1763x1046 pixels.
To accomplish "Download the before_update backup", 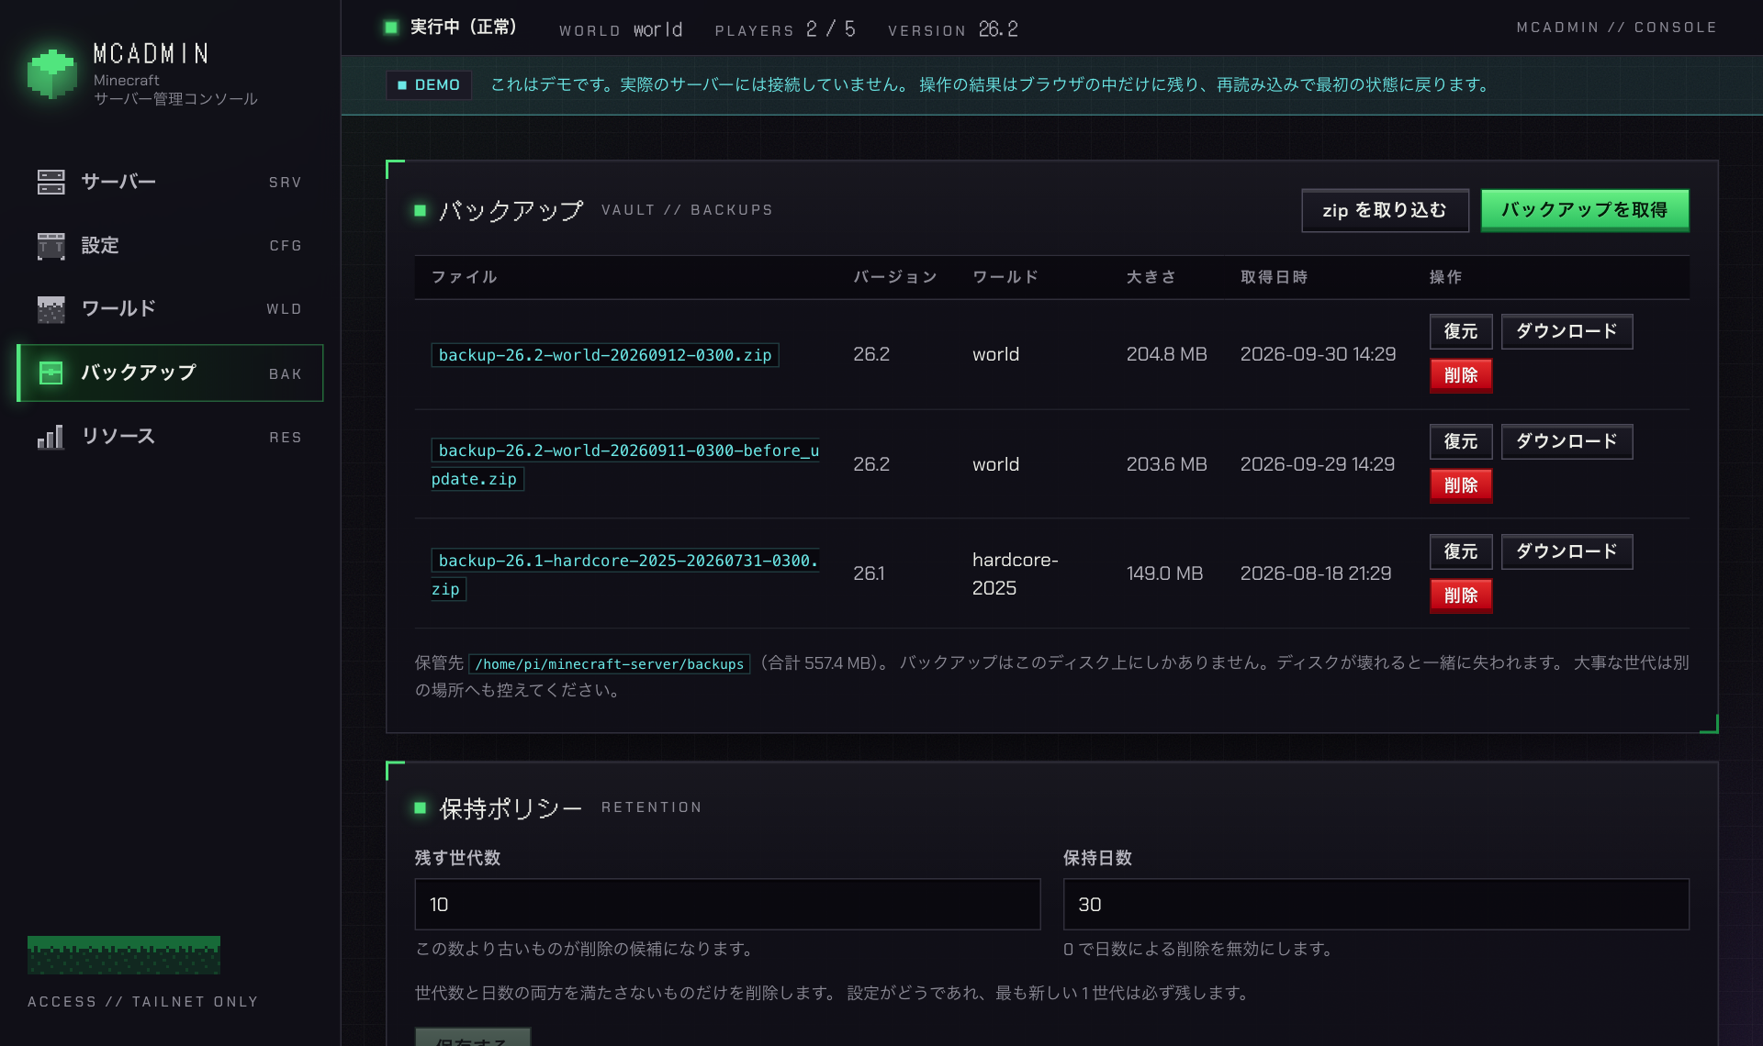I will click(1566, 441).
